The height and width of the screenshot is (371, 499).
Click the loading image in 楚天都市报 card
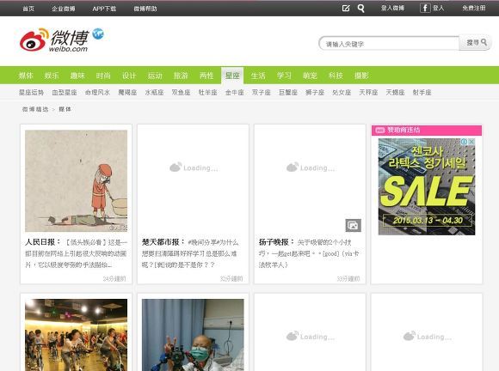tap(194, 167)
